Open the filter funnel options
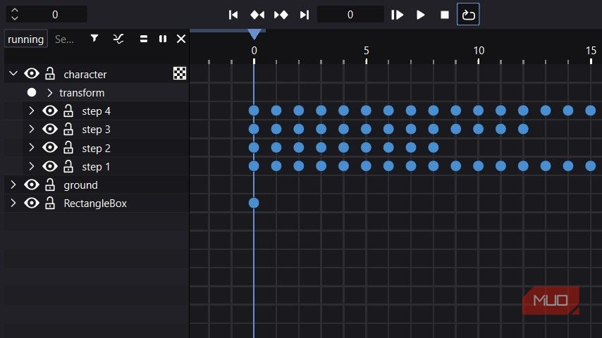The image size is (602, 338). tap(94, 38)
